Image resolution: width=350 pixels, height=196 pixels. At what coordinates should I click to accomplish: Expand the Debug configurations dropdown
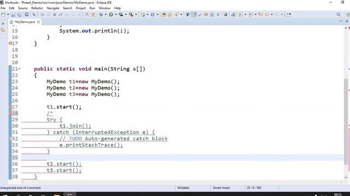tap(106, 15)
